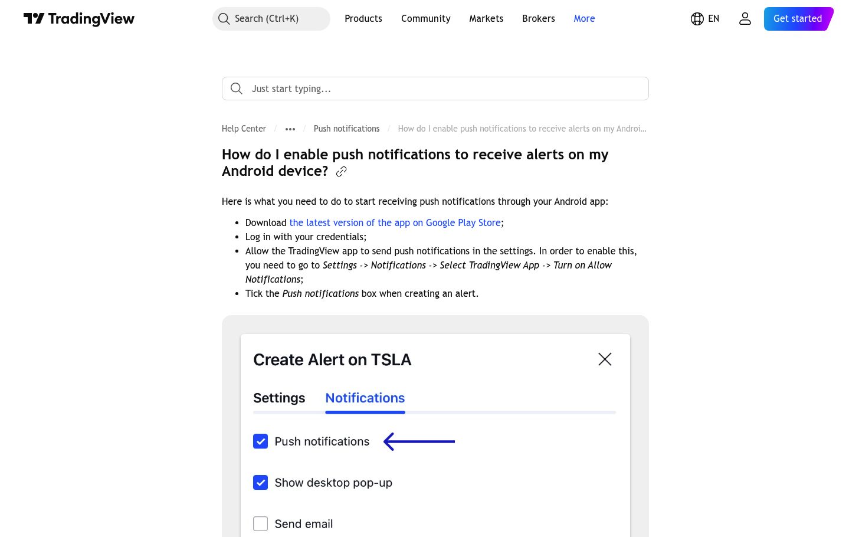Open the Products menu
The image size is (859, 537).
(363, 19)
